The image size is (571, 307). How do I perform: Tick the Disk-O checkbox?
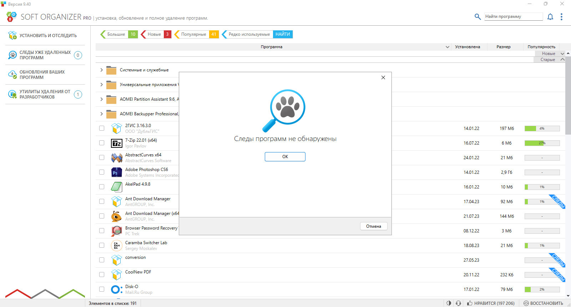tap(102, 289)
